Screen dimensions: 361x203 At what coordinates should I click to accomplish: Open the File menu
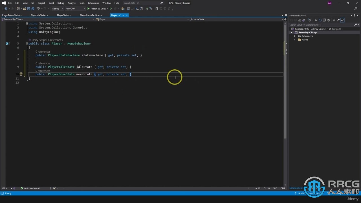[x=10, y=3]
